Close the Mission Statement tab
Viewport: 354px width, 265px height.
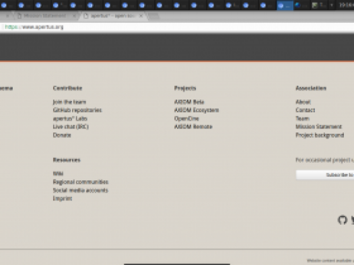[x=74, y=15]
